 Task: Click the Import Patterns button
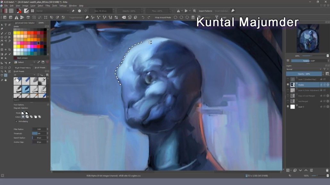pos(205,11)
